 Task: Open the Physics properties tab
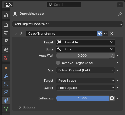6,92
